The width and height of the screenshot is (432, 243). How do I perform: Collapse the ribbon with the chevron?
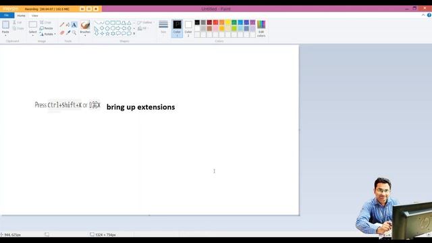423,15
